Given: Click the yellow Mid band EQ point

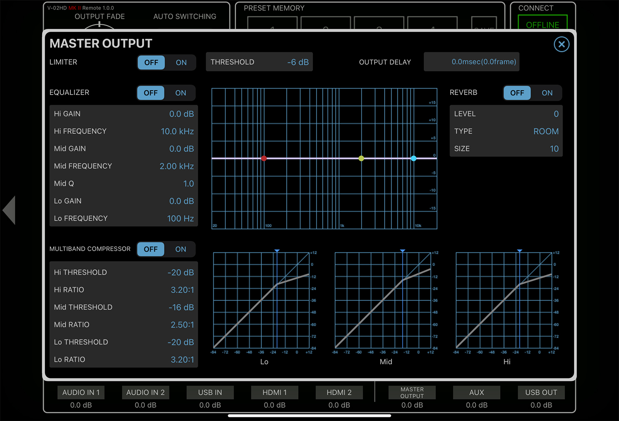Looking at the screenshot, I should [361, 158].
